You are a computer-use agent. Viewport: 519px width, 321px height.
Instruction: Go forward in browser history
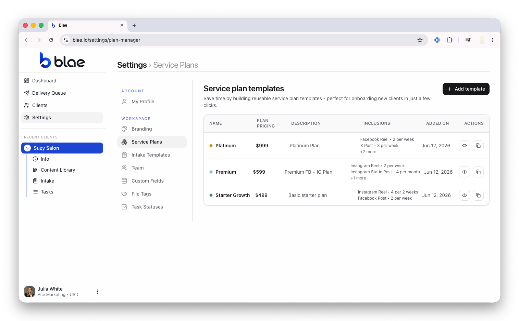(39, 40)
